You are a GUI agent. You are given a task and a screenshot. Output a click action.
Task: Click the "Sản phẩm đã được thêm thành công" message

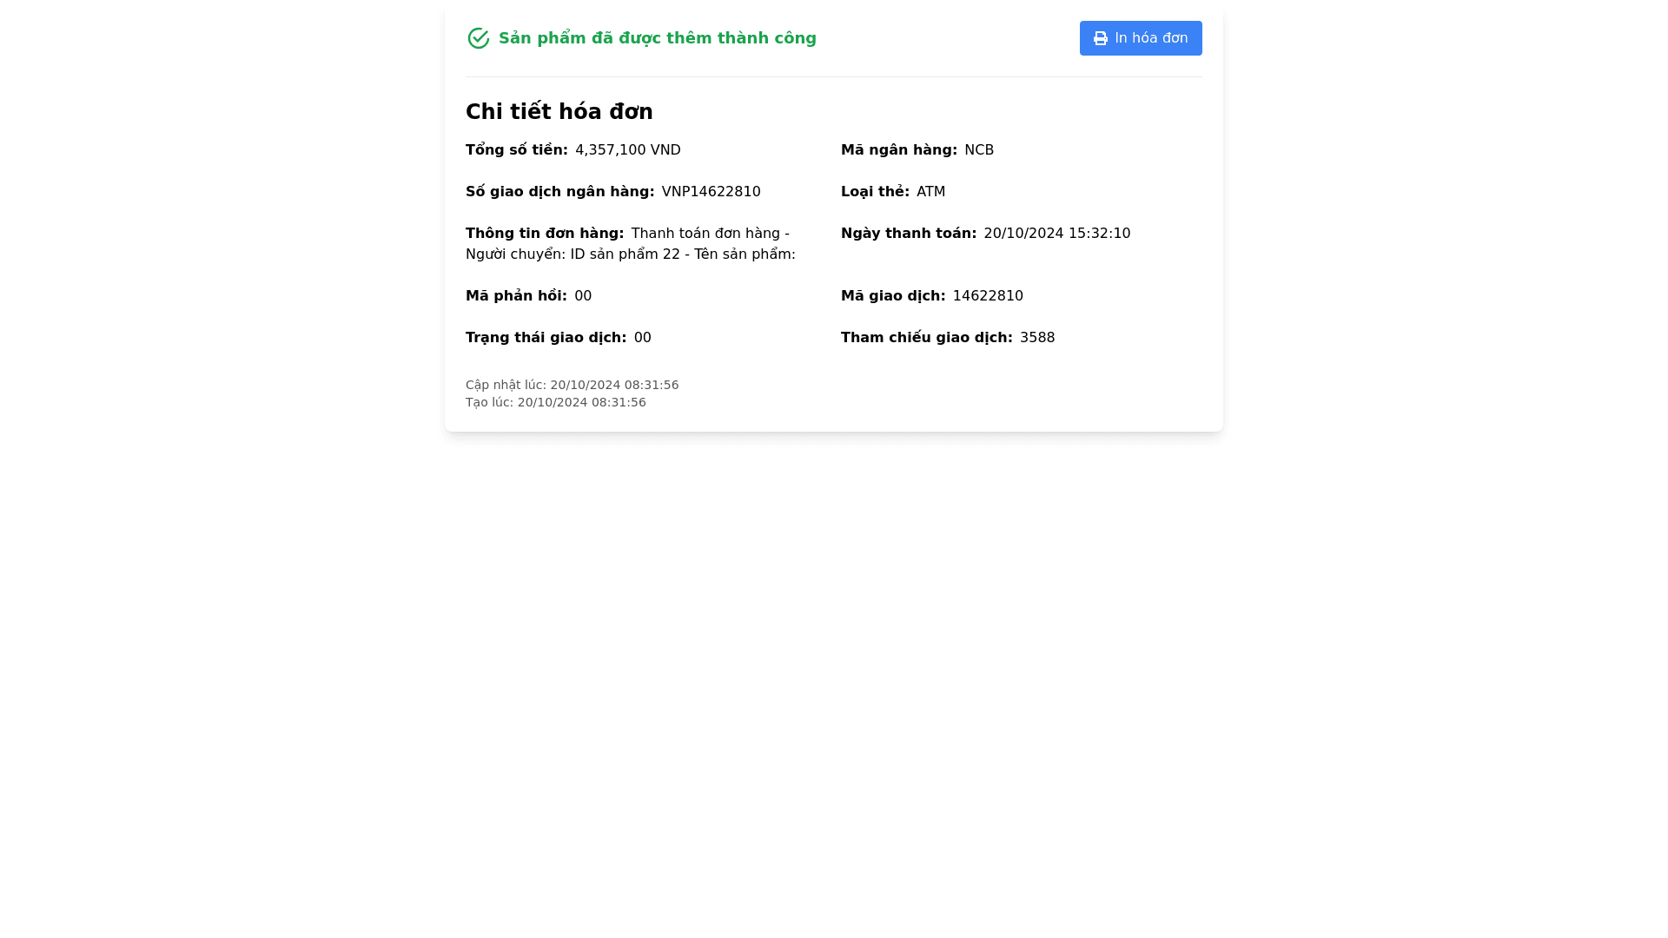(x=657, y=38)
